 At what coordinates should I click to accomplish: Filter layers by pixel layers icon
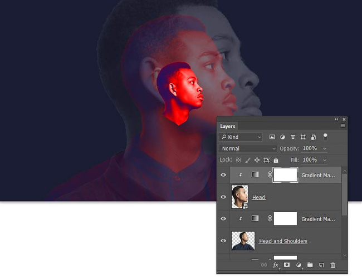(x=272, y=137)
